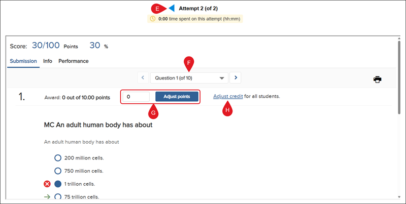Screen dimensions: 406x204
Task: Click the red incorrect X icon
Action: pyautogui.click(x=47, y=184)
